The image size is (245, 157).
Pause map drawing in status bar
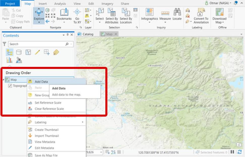coord(232,152)
